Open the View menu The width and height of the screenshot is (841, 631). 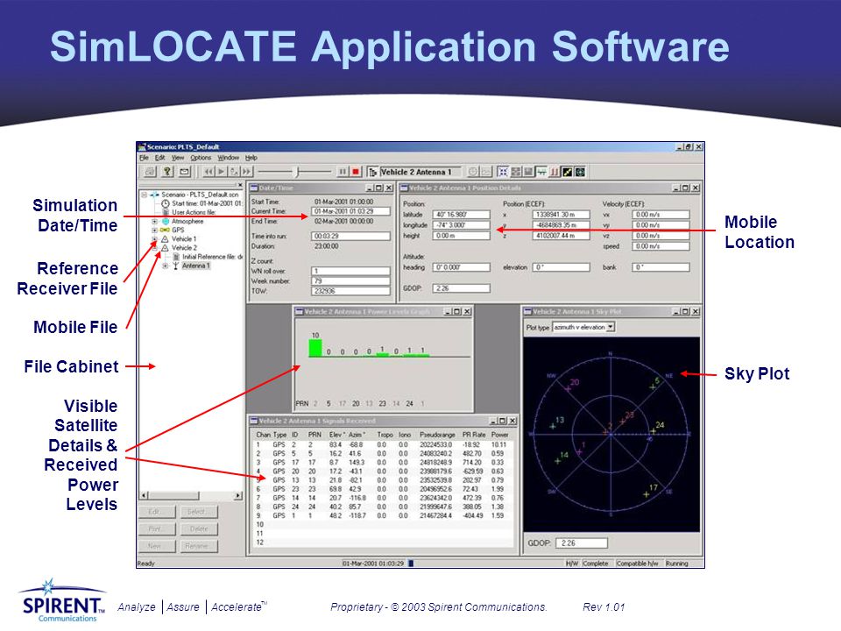[x=178, y=158]
